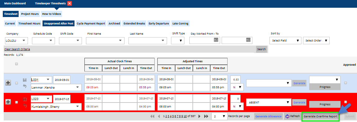Click Progress button in Kumlalsingh Sherry row
This screenshot has height=122, width=357.
325,104
